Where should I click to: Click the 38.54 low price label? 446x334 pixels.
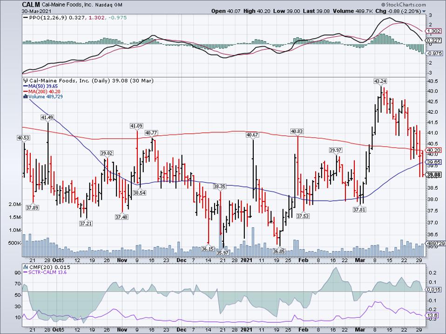[139, 192]
